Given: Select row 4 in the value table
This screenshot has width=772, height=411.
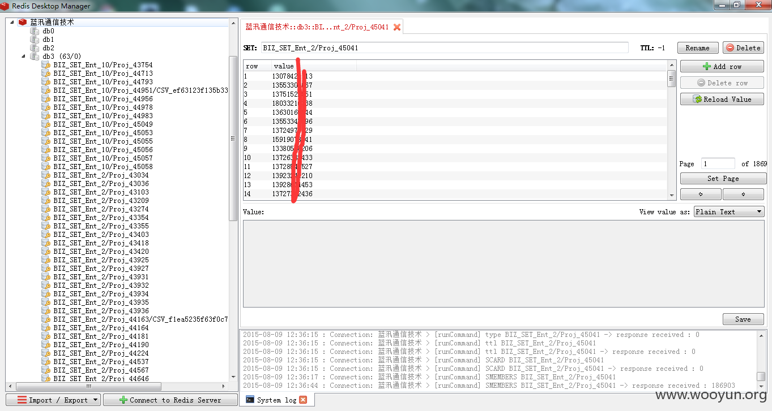Looking at the screenshot, I should tap(455, 103).
